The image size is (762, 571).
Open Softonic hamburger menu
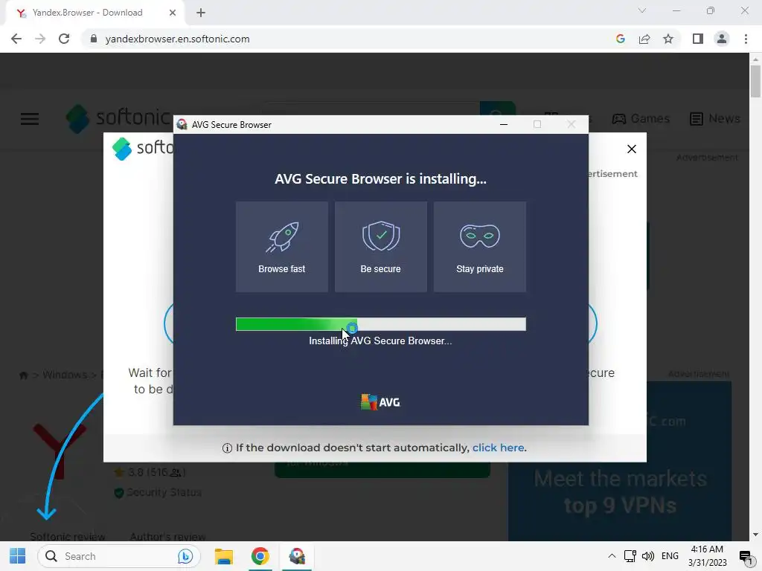(30, 118)
